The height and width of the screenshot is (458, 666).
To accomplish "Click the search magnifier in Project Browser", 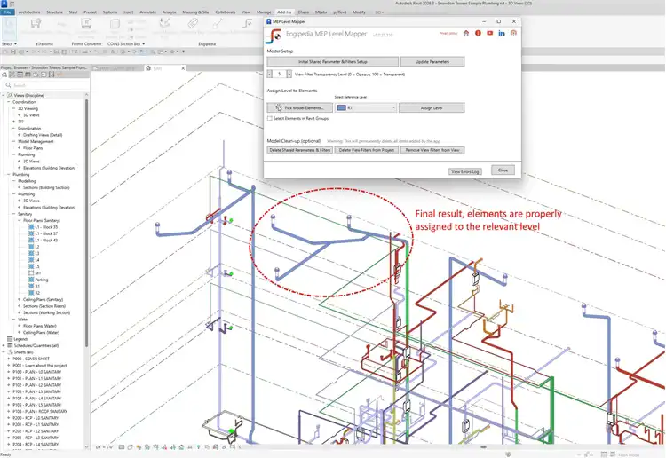I will (8, 85).
